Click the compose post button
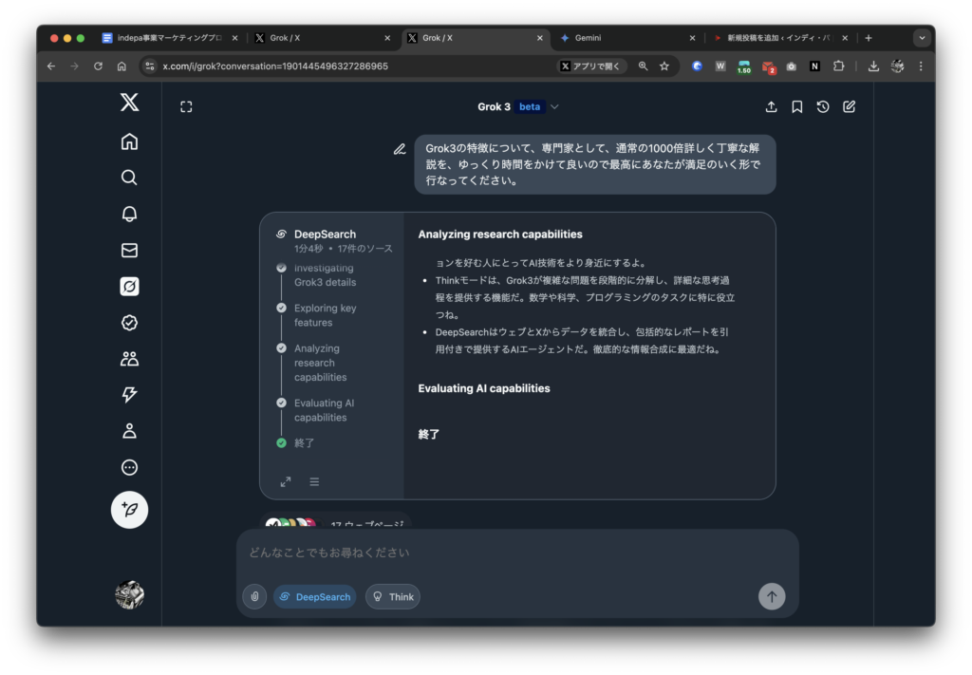 point(129,510)
